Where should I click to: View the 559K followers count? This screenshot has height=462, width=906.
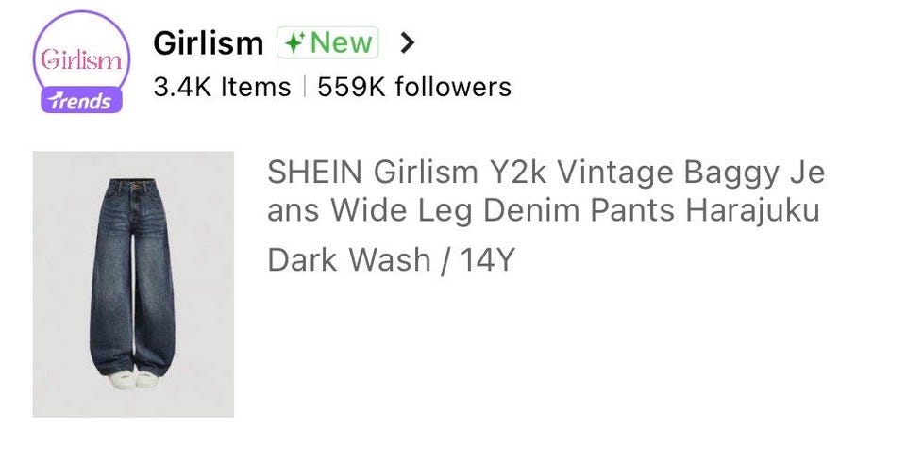point(413,87)
